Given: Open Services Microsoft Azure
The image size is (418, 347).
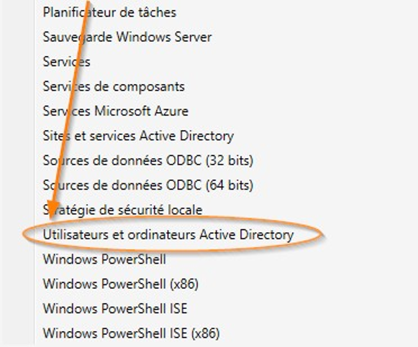Looking at the screenshot, I should click(x=116, y=111).
